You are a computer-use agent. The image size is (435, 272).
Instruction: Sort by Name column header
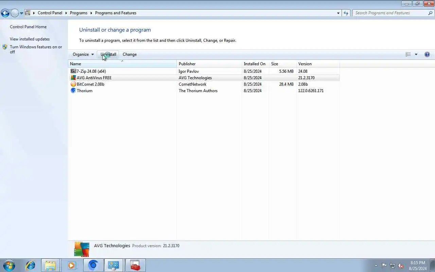(122, 64)
